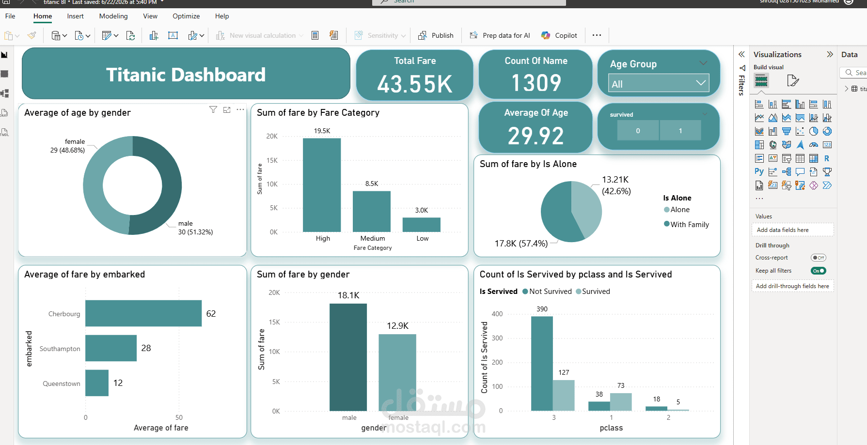The image size is (867, 445).
Task: Open the File menu
Action: click(10, 16)
